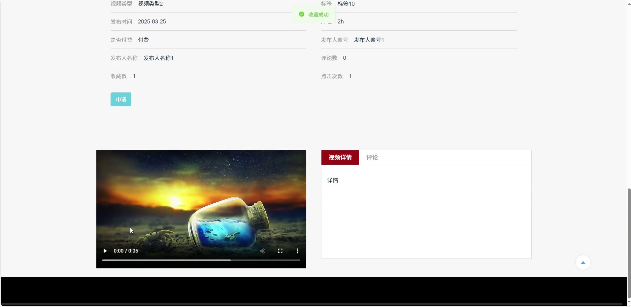Click the 标签10 value
Image resolution: width=631 pixels, height=307 pixels.
346,4
